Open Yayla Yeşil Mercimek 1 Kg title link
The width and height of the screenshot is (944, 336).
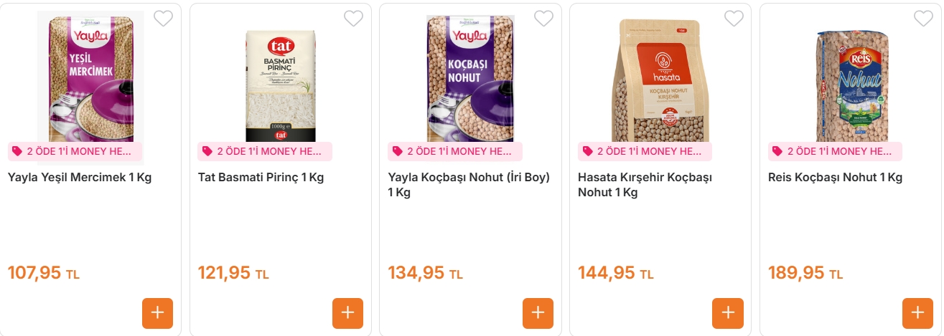pyautogui.click(x=80, y=178)
